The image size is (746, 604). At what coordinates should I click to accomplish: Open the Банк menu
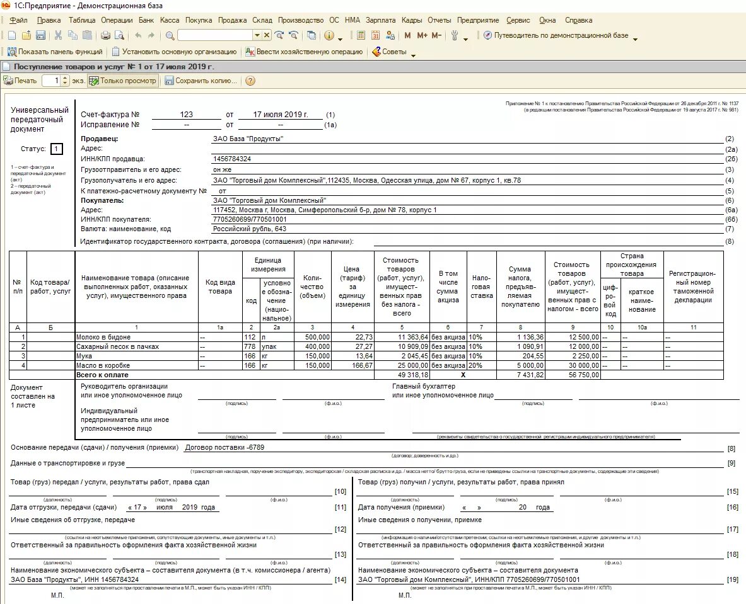click(x=146, y=20)
